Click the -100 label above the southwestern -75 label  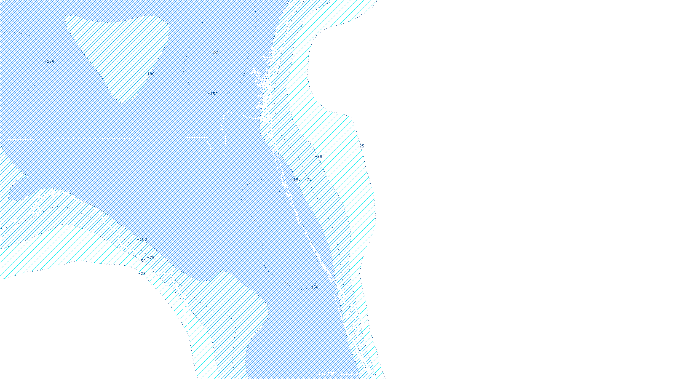coord(142,240)
